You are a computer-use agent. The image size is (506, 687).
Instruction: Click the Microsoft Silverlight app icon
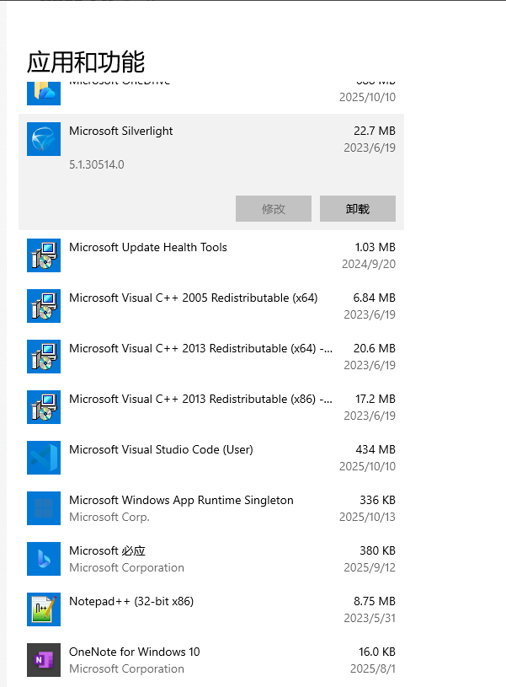tap(44, 139)
